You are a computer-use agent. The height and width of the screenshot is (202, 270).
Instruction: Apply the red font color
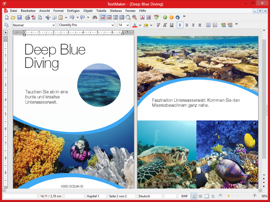pos(135,25)
